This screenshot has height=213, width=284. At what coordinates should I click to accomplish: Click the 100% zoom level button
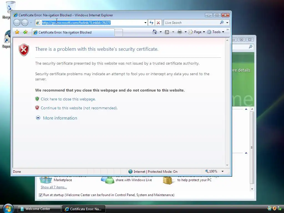tap(211, 171)
